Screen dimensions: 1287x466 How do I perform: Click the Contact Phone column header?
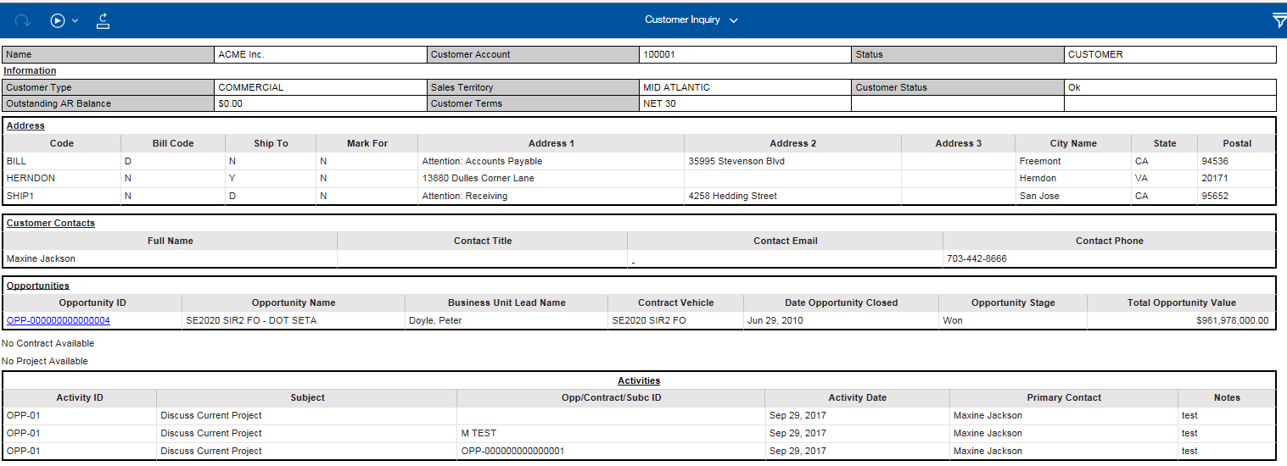point(1109,241)
